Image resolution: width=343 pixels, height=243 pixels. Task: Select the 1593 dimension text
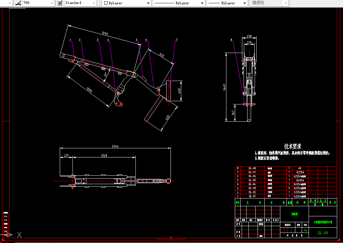pos(105,33)
